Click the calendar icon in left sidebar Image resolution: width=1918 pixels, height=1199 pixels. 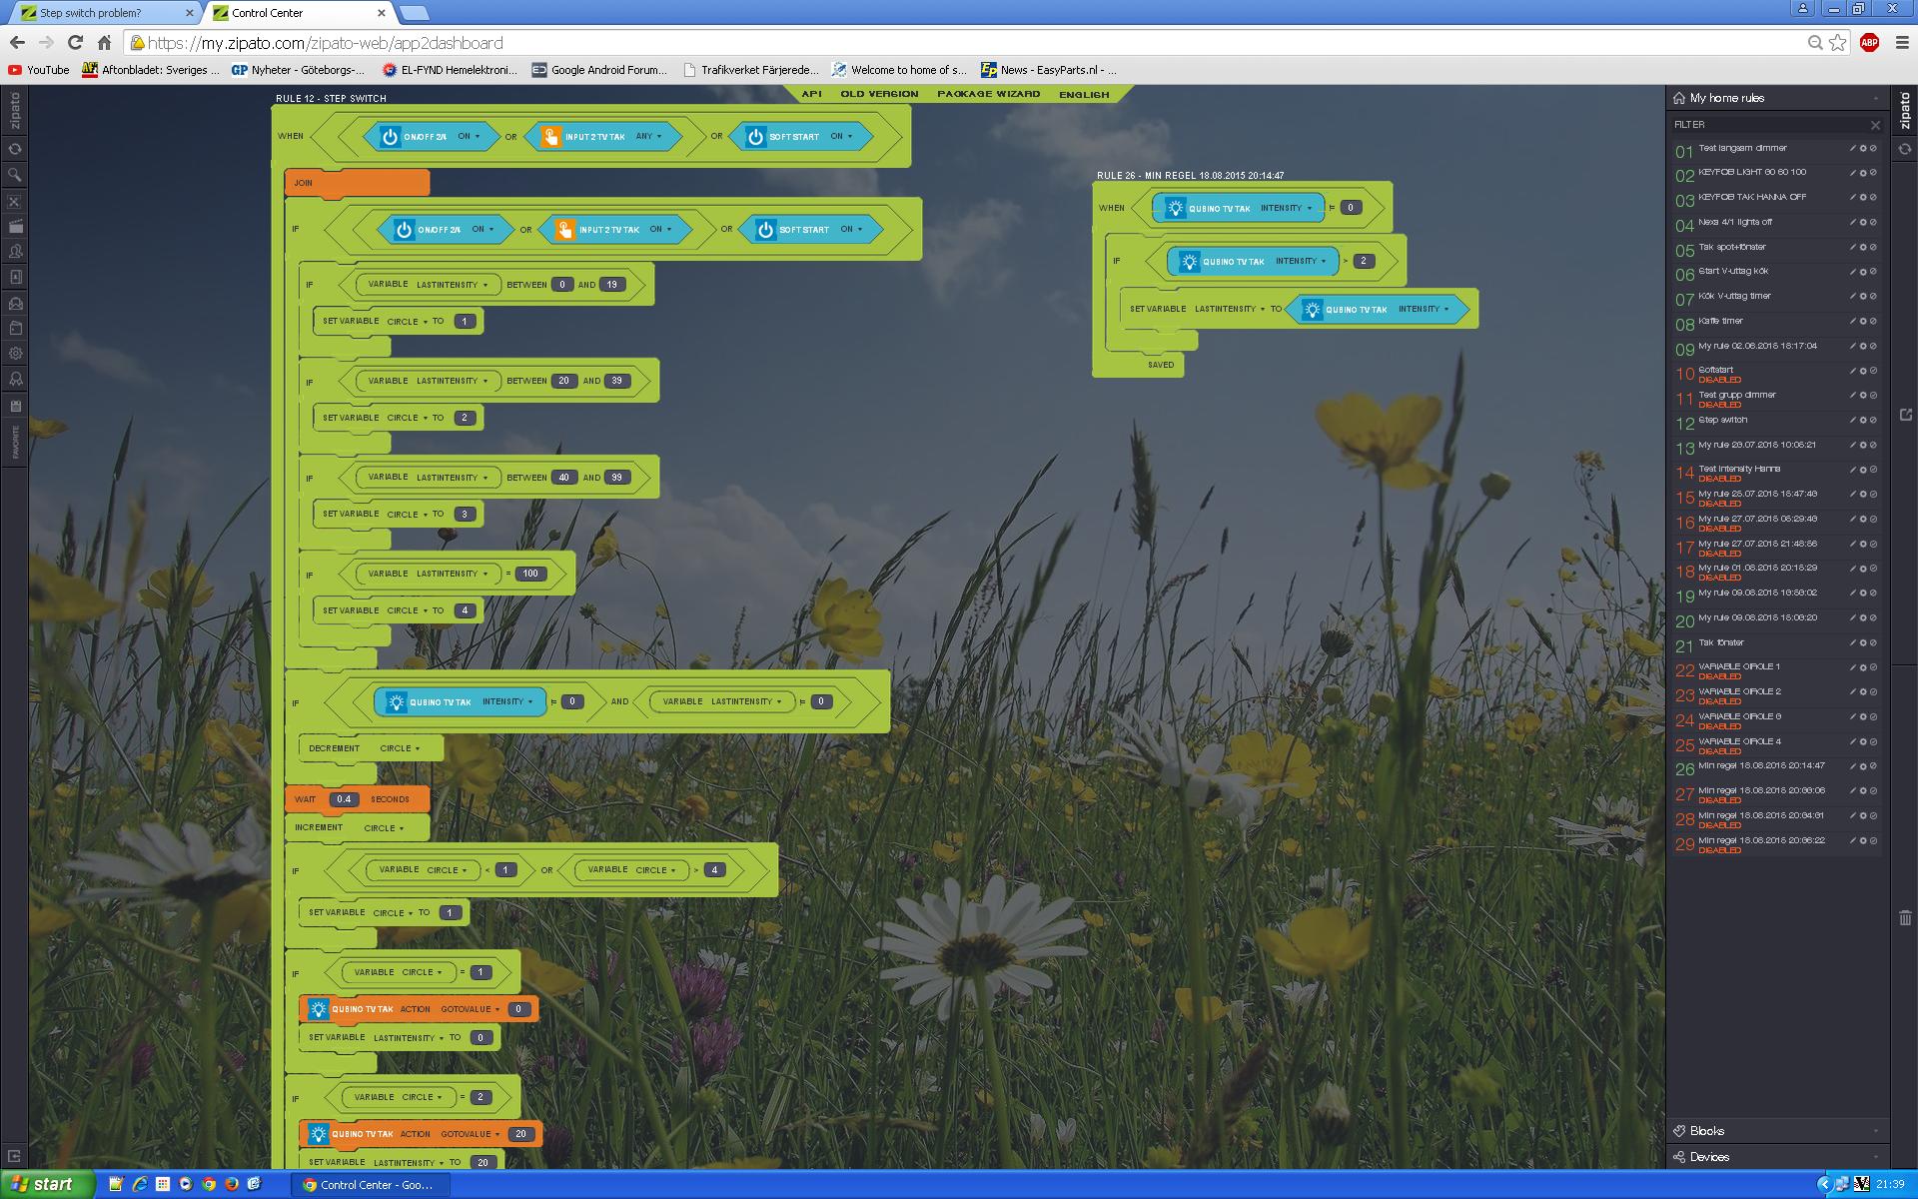click(x=15, y=406)
